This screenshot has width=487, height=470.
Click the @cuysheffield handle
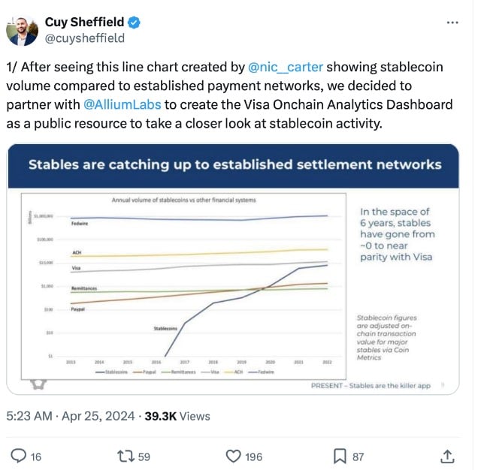coord(84,38)
